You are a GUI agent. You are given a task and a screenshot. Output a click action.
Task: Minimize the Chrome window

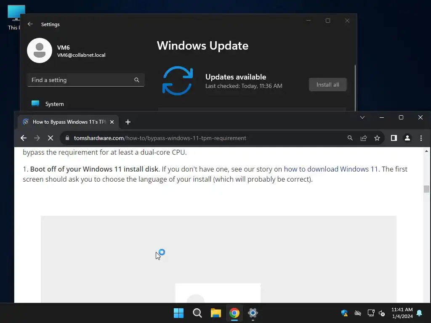click(x=381, y=117)
